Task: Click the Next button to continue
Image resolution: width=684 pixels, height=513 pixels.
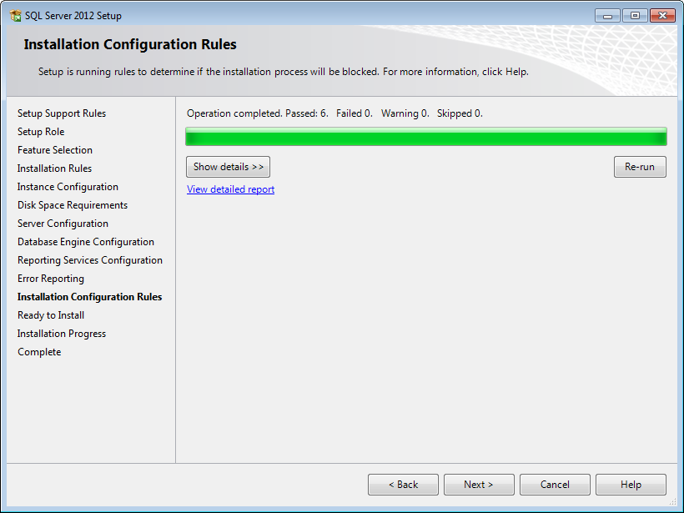Action: (x=478, y=485)
